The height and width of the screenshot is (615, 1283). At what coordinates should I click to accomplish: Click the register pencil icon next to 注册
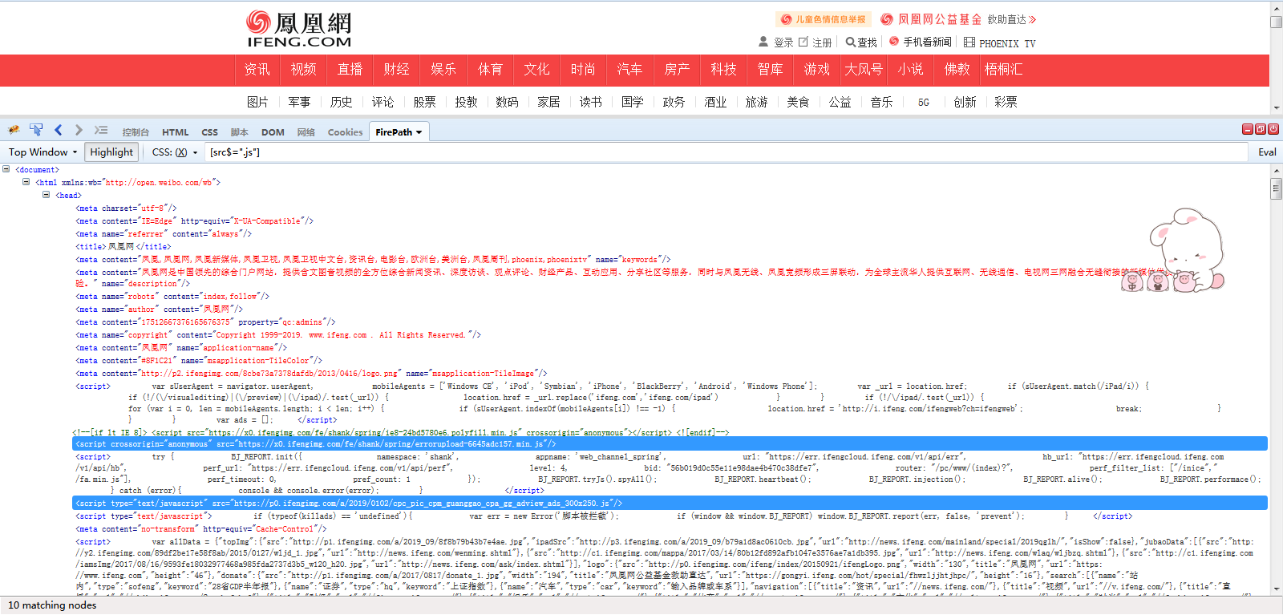click(803, 42)
